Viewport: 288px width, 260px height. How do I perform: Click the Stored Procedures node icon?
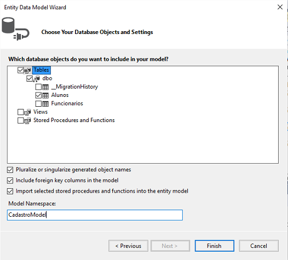(x=27, y=120)
